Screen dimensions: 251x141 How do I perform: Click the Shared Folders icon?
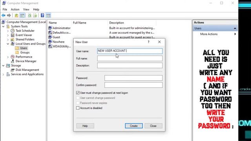coord(13,39)
